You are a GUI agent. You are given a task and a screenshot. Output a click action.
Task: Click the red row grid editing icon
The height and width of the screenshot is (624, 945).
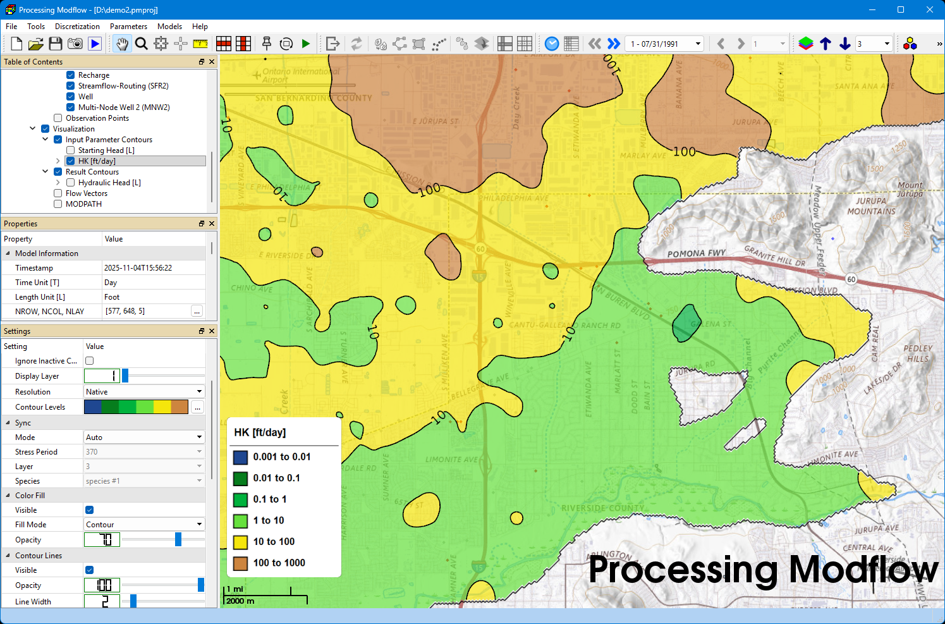(224, 44)
